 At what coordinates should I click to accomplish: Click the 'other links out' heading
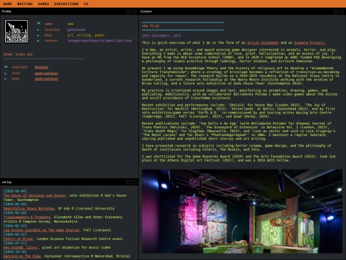18,54
